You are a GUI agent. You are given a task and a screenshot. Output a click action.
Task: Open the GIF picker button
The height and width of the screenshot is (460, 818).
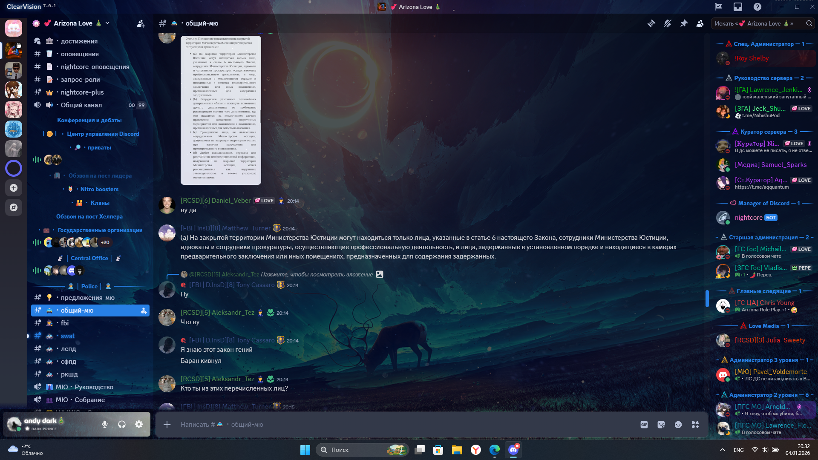coord(644,425)
